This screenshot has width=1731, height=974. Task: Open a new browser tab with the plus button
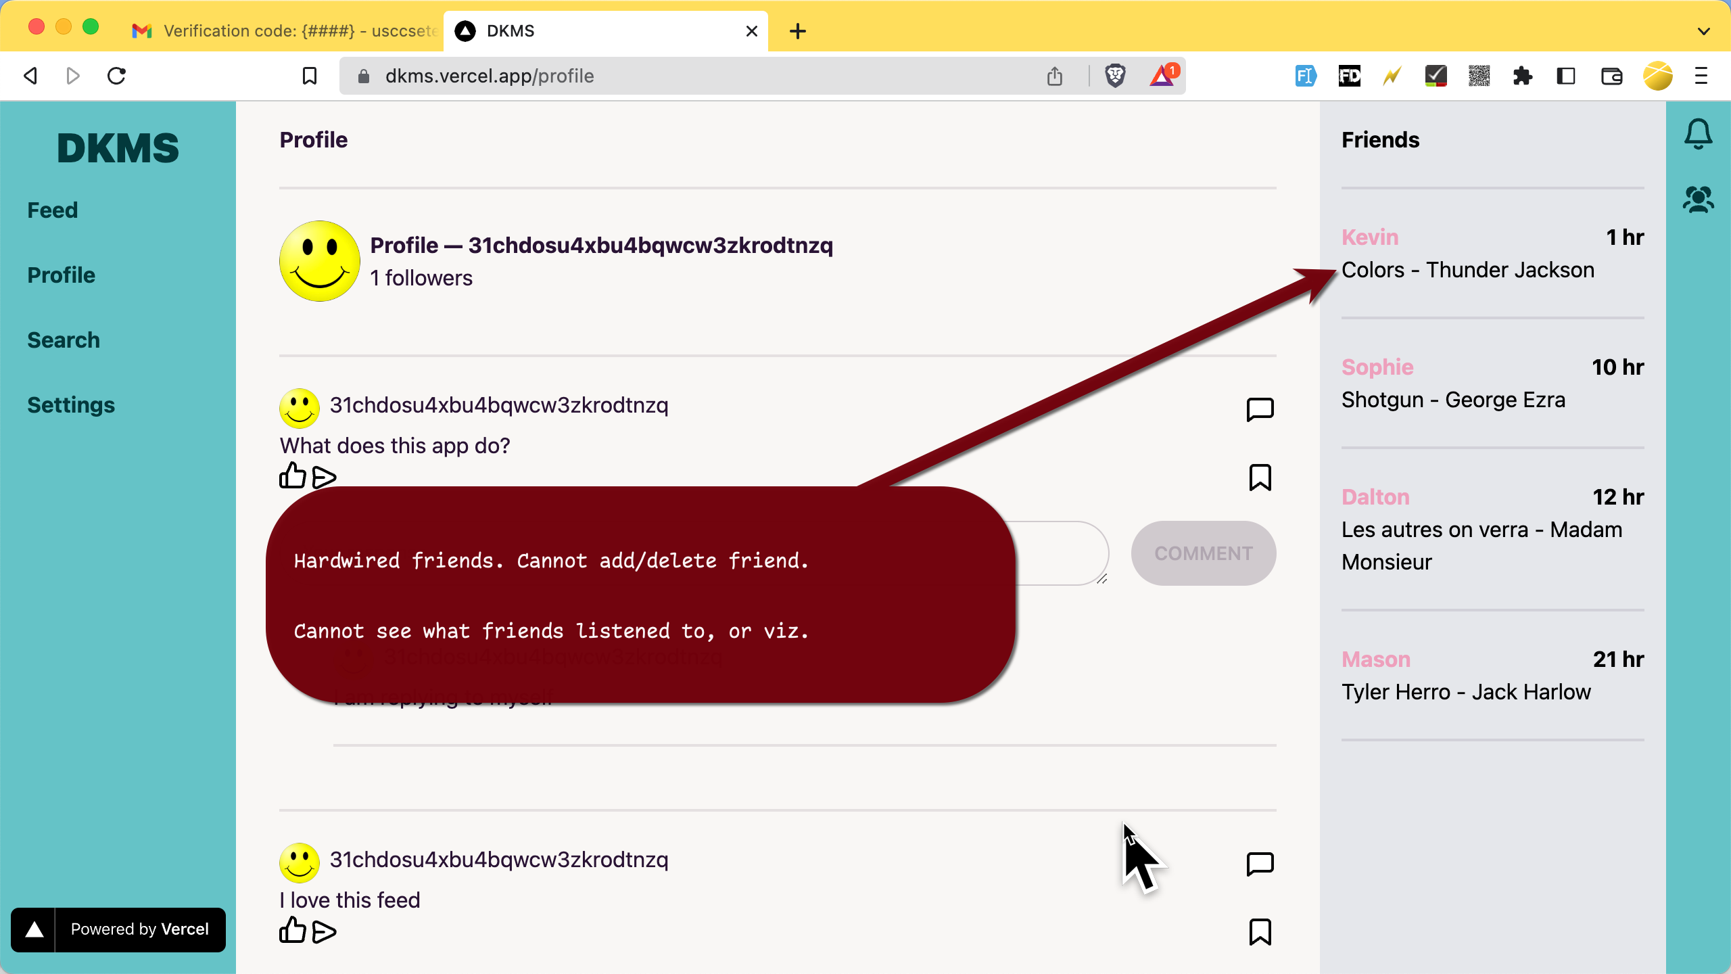click(x=798, y=31)
